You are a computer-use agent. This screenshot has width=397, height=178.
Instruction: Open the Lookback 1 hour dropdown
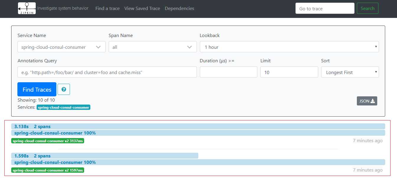(289, 47)
